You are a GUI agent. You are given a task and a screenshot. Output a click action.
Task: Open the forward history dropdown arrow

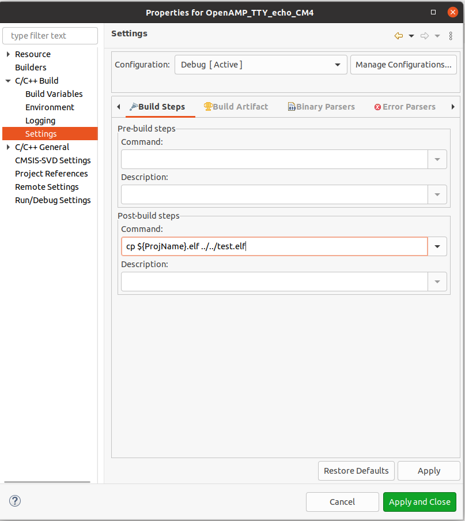pos(437,36)
